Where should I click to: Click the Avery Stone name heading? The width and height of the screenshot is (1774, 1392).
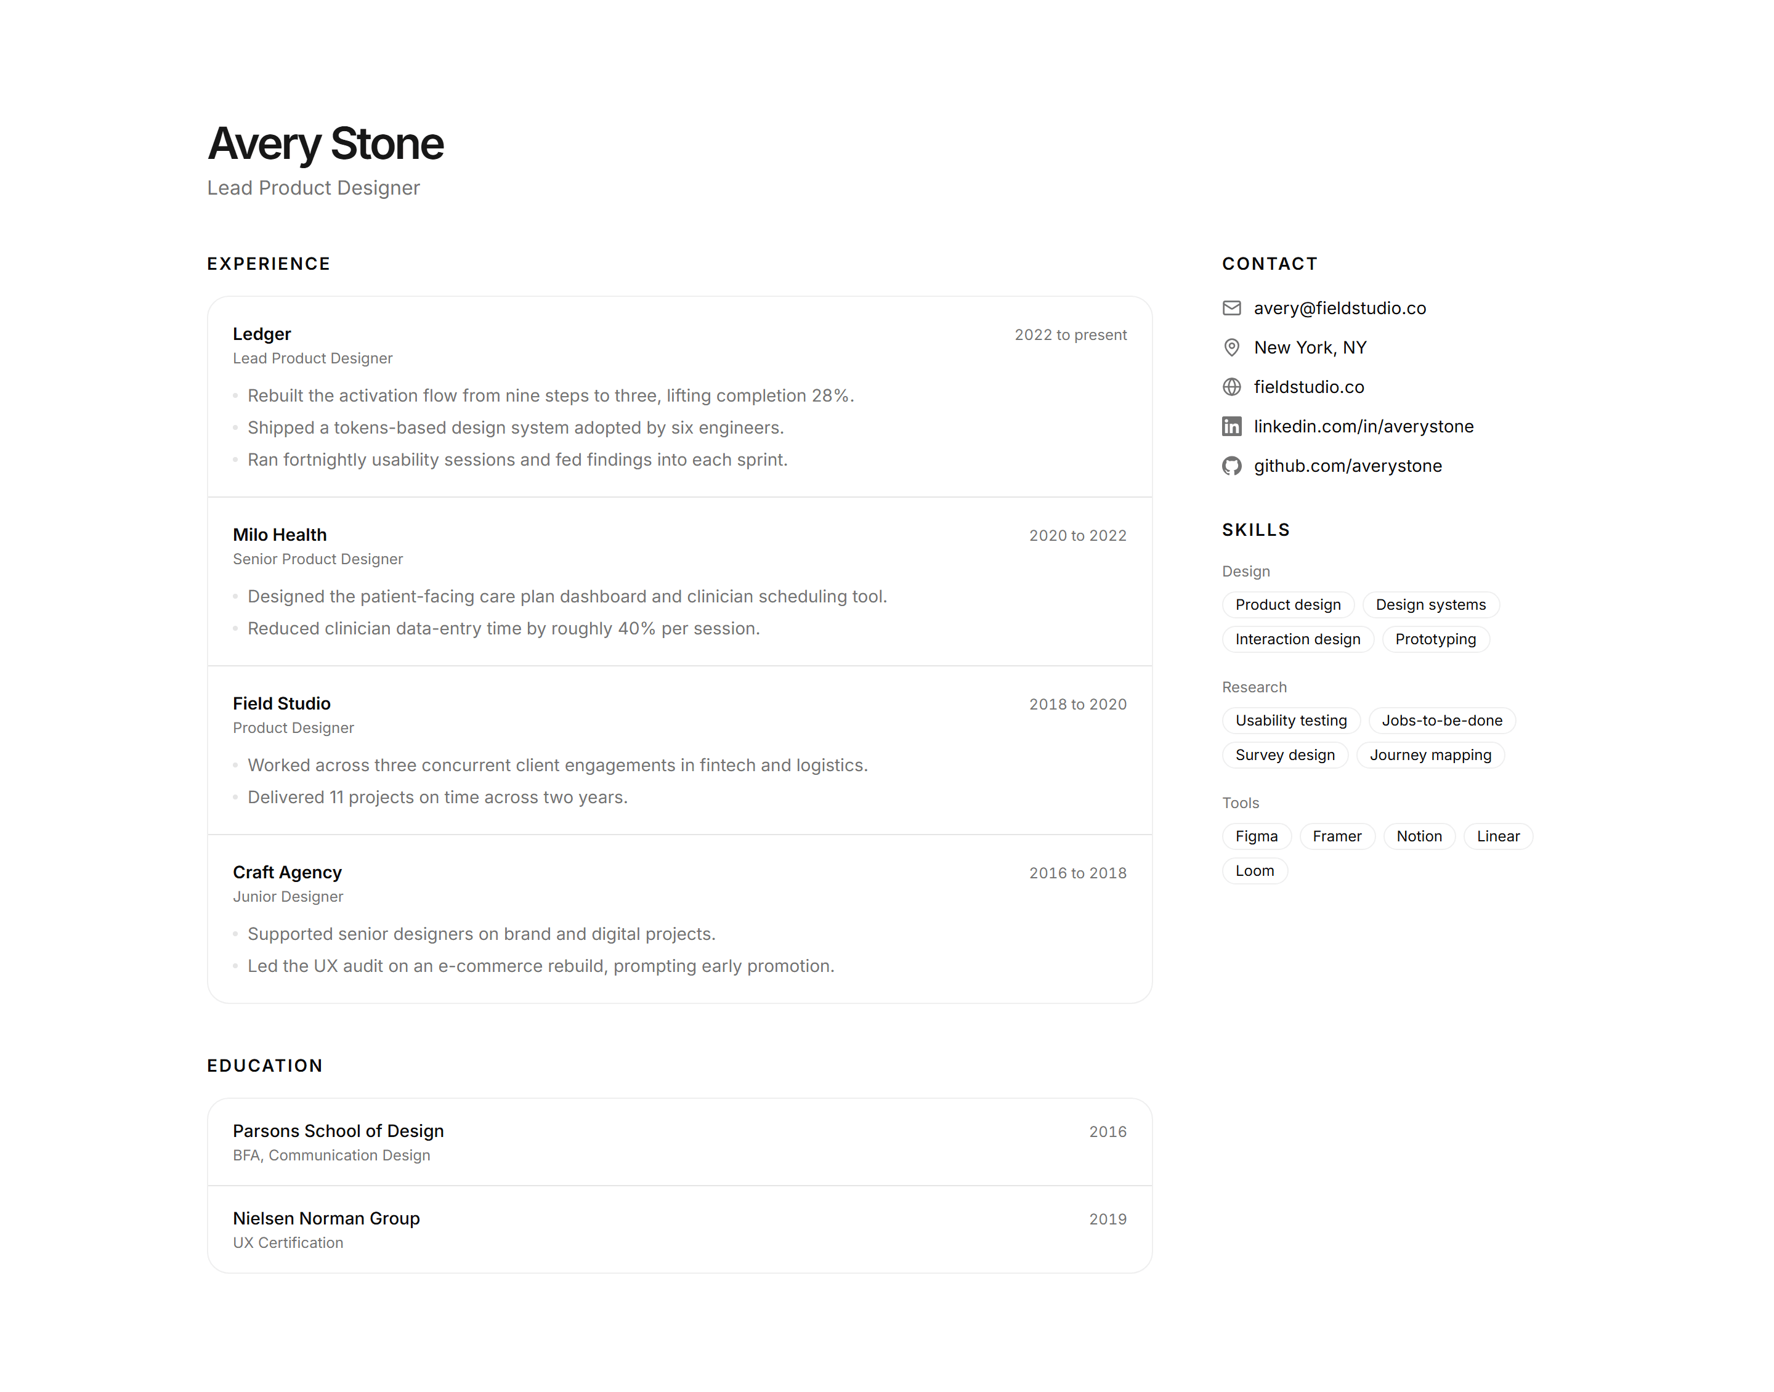tap(325, 144)
